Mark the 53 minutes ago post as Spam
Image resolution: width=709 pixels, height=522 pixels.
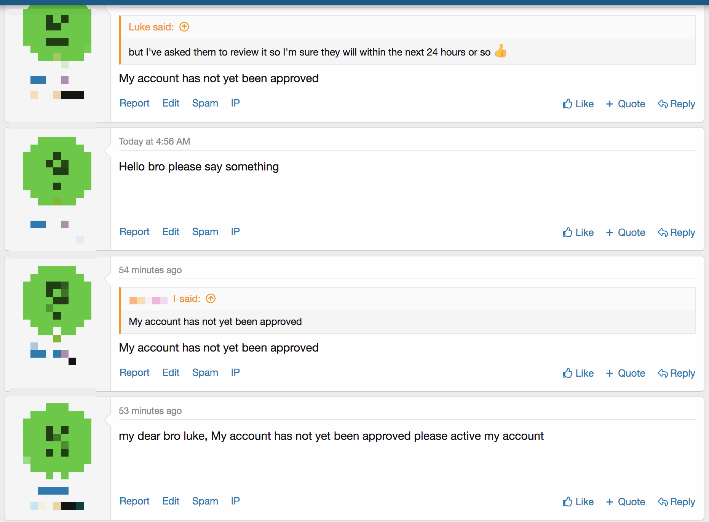[205, 501]
